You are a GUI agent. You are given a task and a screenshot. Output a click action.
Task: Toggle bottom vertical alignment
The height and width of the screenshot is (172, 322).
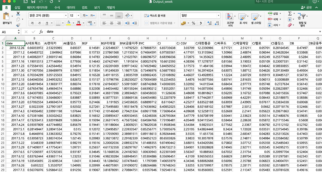(119, 16)
